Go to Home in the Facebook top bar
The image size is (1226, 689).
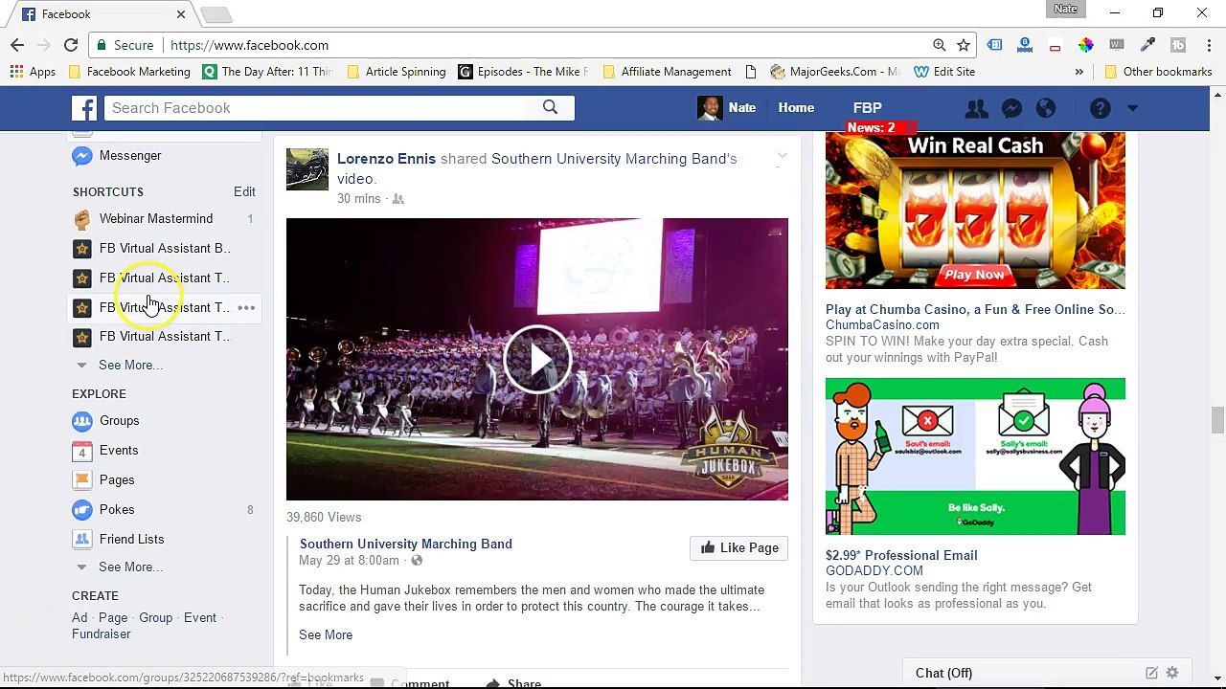[x=796, y=108]
